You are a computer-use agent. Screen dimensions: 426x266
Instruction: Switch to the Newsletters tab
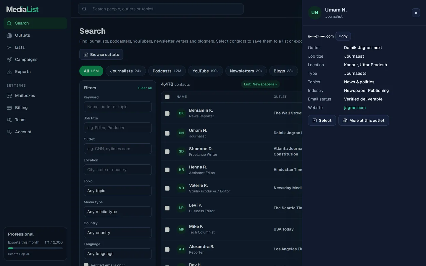pos(246,71)
